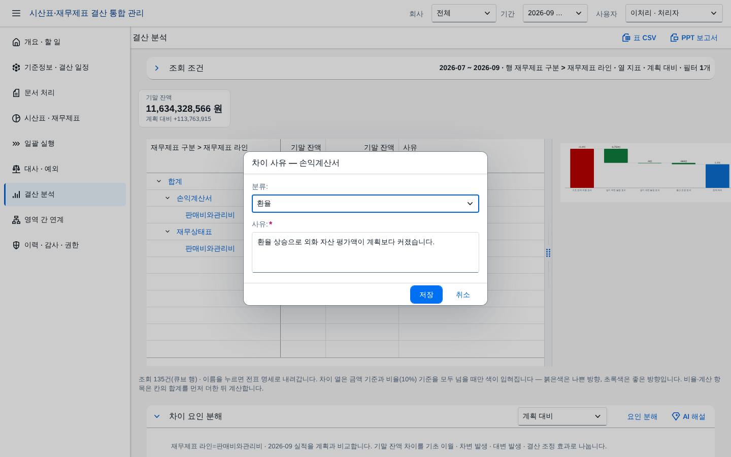Image resolution: width=731 pixels, height=457 pixels.
Task: Open the 재무상태표 tree link
Action: click(x=194, y=232)
